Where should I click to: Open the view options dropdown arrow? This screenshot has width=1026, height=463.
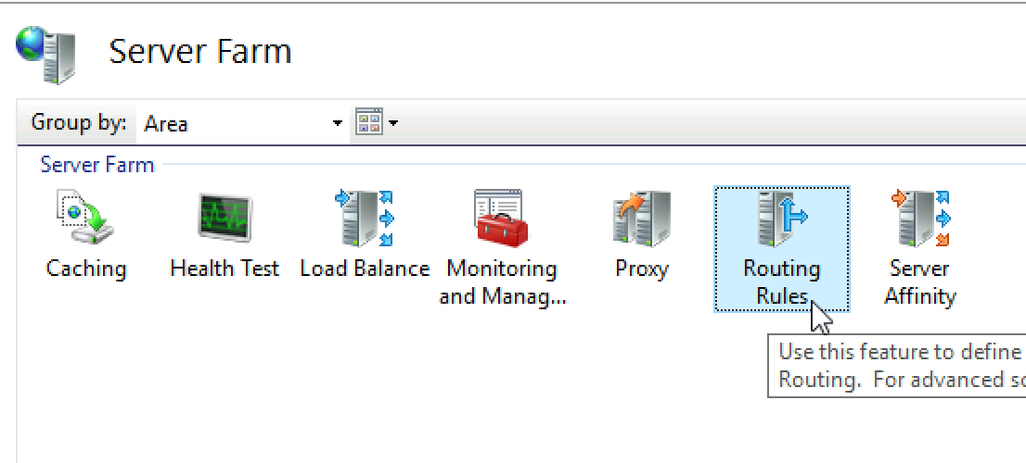pos(392,123)
